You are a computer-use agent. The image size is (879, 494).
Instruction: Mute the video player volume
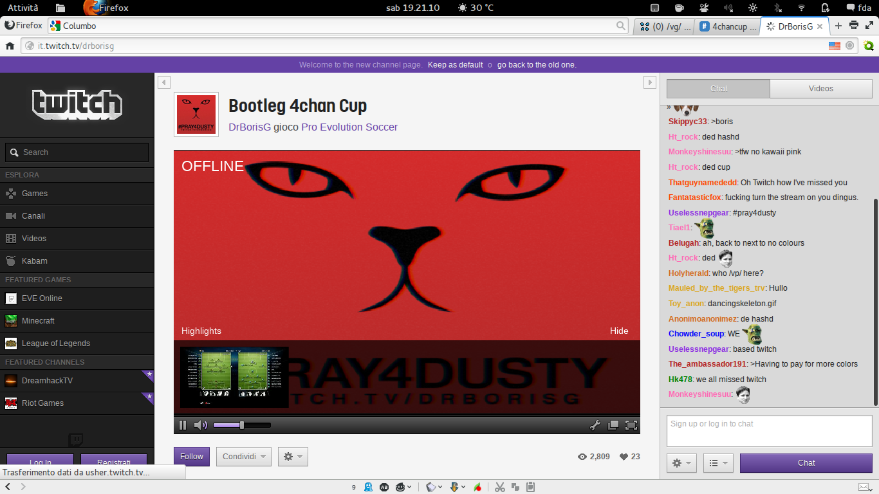[x=201, y=425]
